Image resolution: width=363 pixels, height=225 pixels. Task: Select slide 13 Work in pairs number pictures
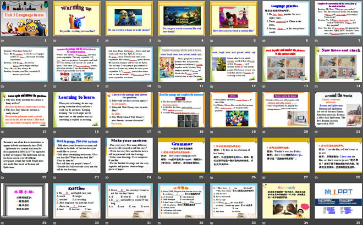(286, 64)
